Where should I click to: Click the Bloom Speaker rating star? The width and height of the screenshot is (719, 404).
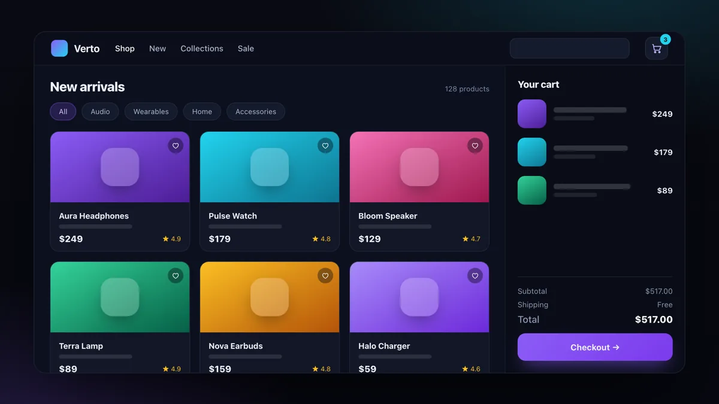466,239
